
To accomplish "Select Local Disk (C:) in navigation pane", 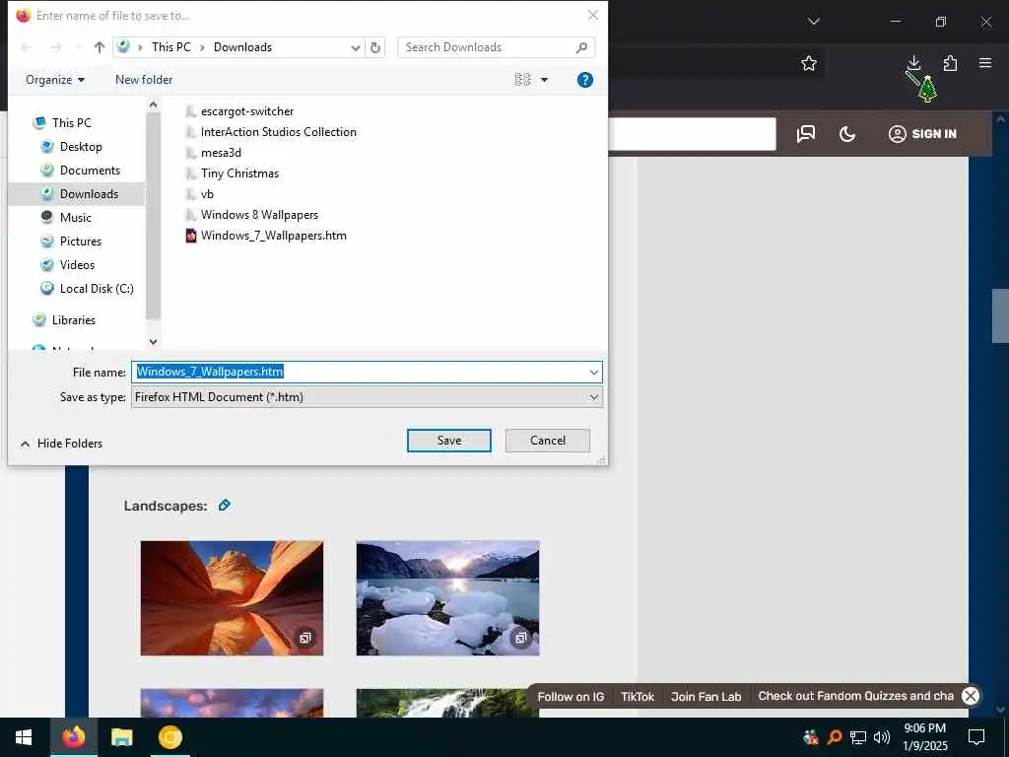I will 97,289.
